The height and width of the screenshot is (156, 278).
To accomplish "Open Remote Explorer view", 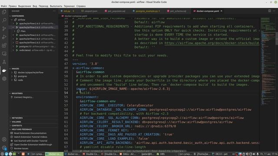I will click(4, 54).
